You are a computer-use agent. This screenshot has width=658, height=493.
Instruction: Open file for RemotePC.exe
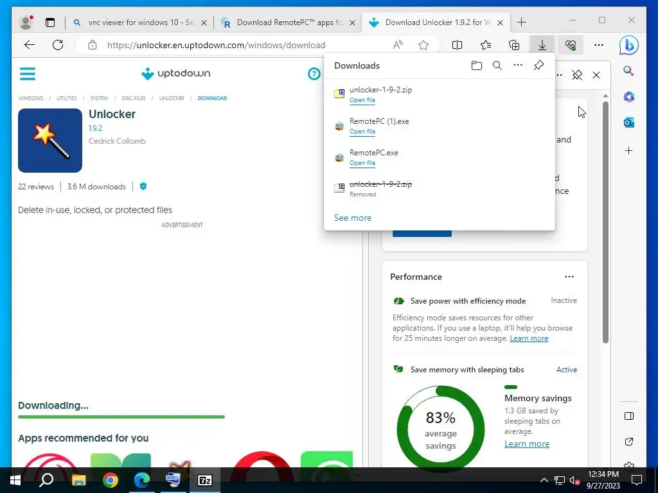pos(362,163)
